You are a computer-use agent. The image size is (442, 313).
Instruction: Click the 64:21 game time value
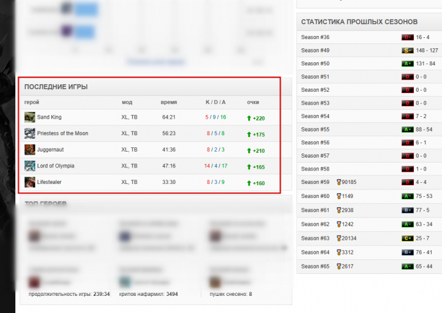(x=168, y=117)
